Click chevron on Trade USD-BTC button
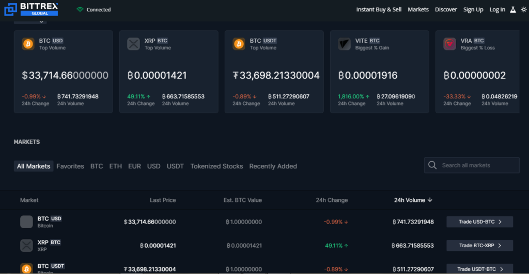This screenshot has height=274, width=529. tap(500, 222)
